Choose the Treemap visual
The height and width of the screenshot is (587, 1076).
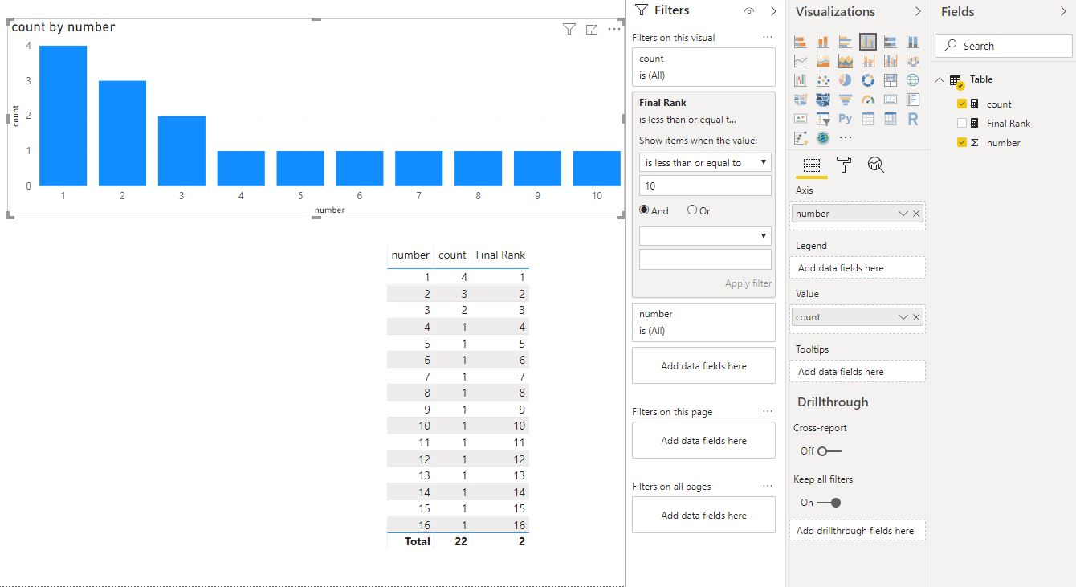891,80
